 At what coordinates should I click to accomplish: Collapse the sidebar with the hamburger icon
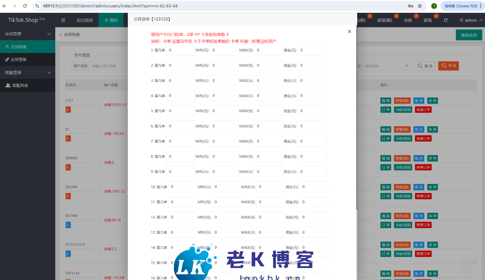click(63, 20)
